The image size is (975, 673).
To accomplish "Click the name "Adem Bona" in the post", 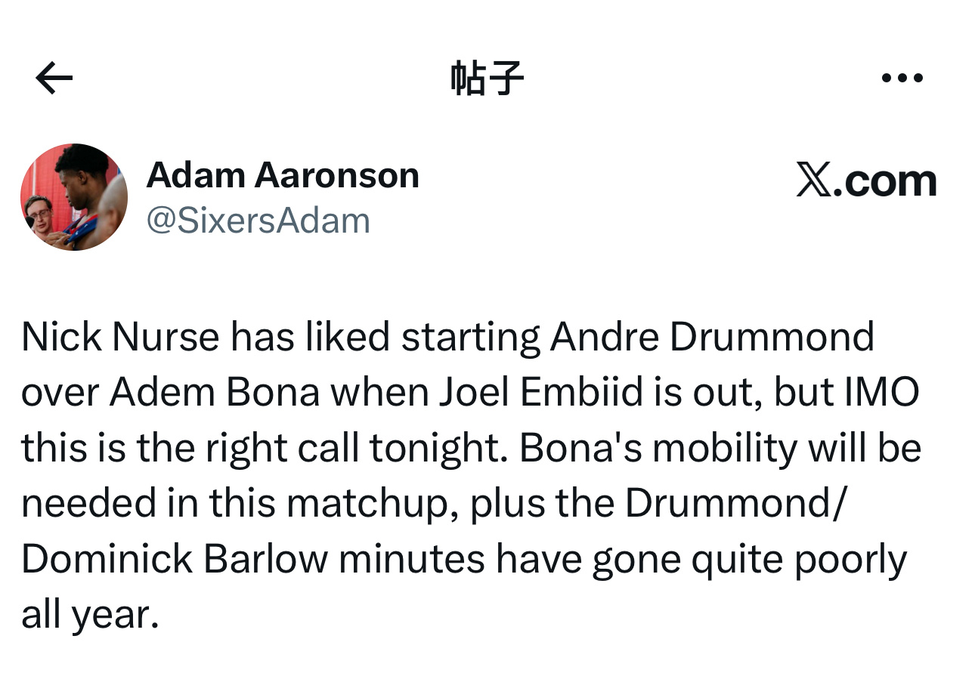I will [x=215, y=393].
